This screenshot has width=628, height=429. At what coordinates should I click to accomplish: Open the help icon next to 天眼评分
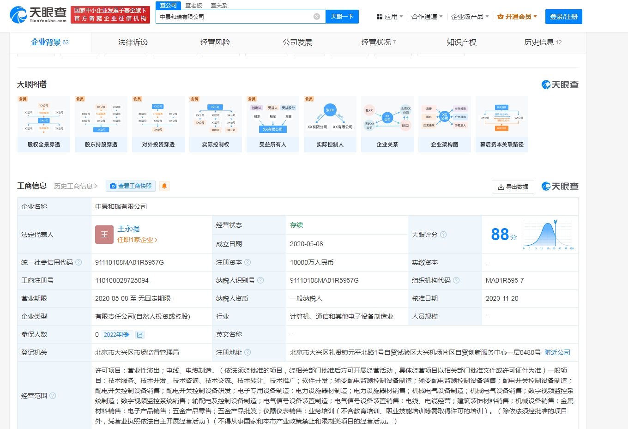pyautogui.click(x=443, y=235)
